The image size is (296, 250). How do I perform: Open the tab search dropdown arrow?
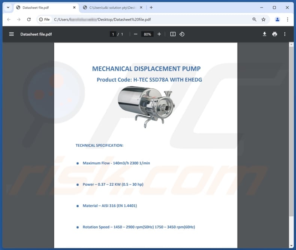click(8, 7)
